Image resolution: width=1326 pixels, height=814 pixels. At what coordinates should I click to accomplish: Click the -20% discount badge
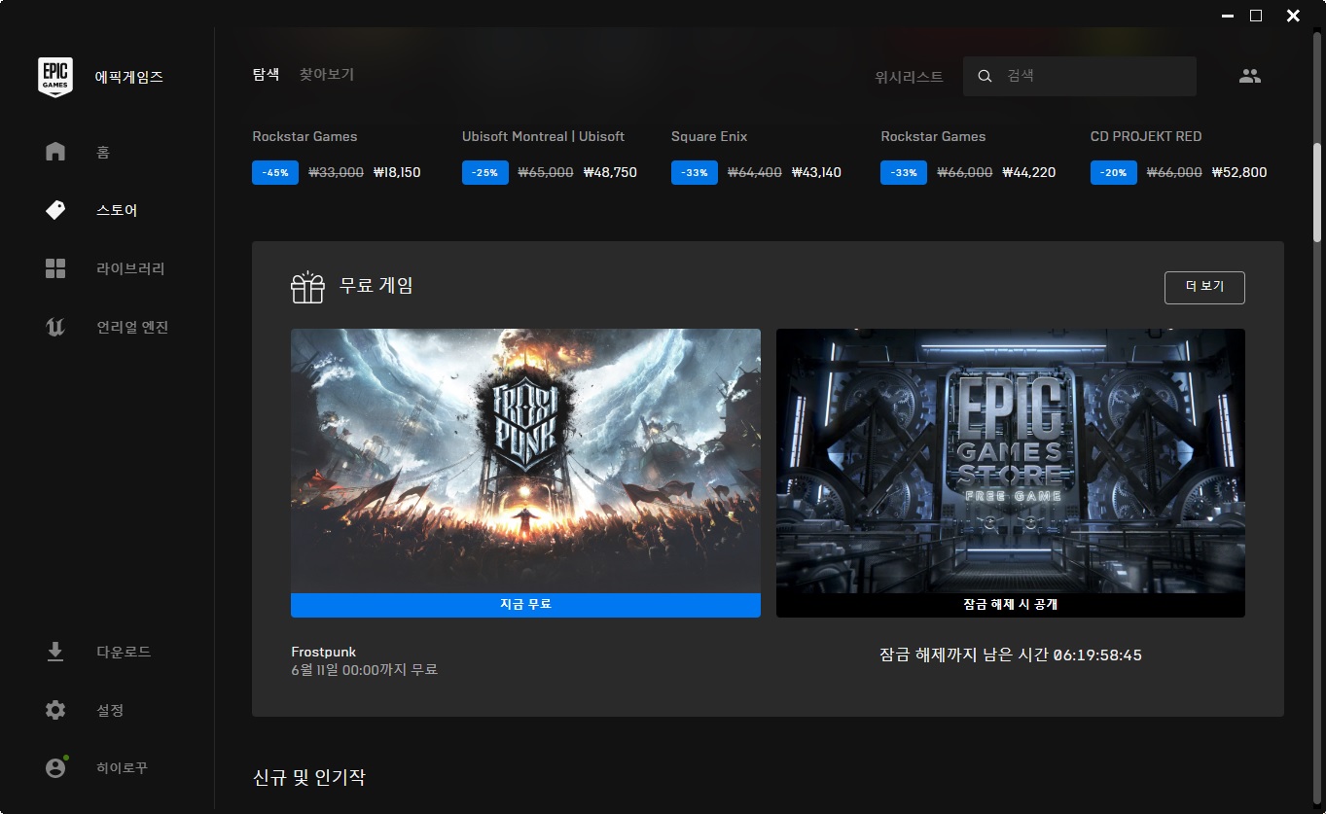point(1114,172)
